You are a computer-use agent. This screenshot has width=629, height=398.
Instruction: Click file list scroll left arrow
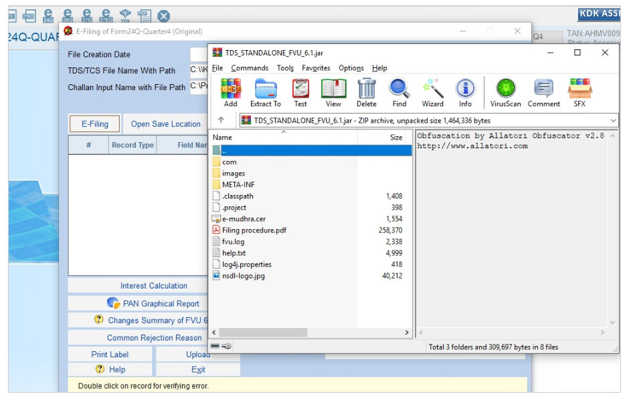214,333
